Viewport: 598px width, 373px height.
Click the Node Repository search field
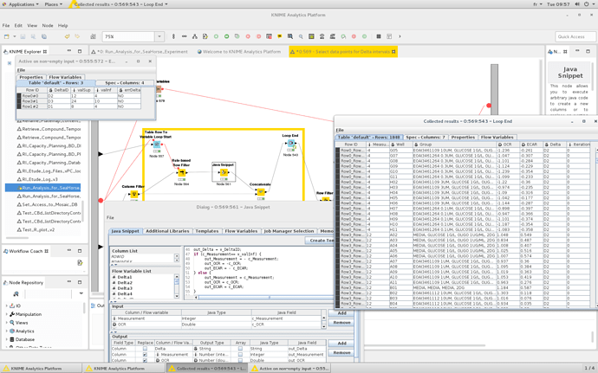[x=48, y=293]
